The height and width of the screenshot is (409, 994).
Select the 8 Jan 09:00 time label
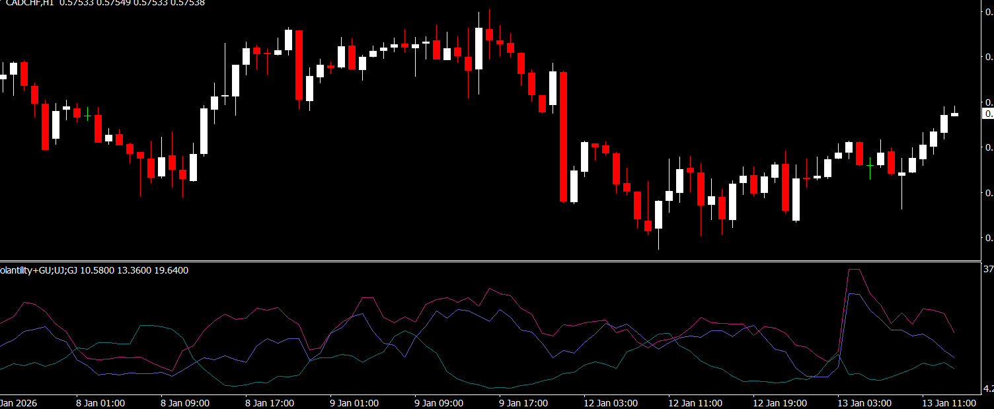point(185,402)
